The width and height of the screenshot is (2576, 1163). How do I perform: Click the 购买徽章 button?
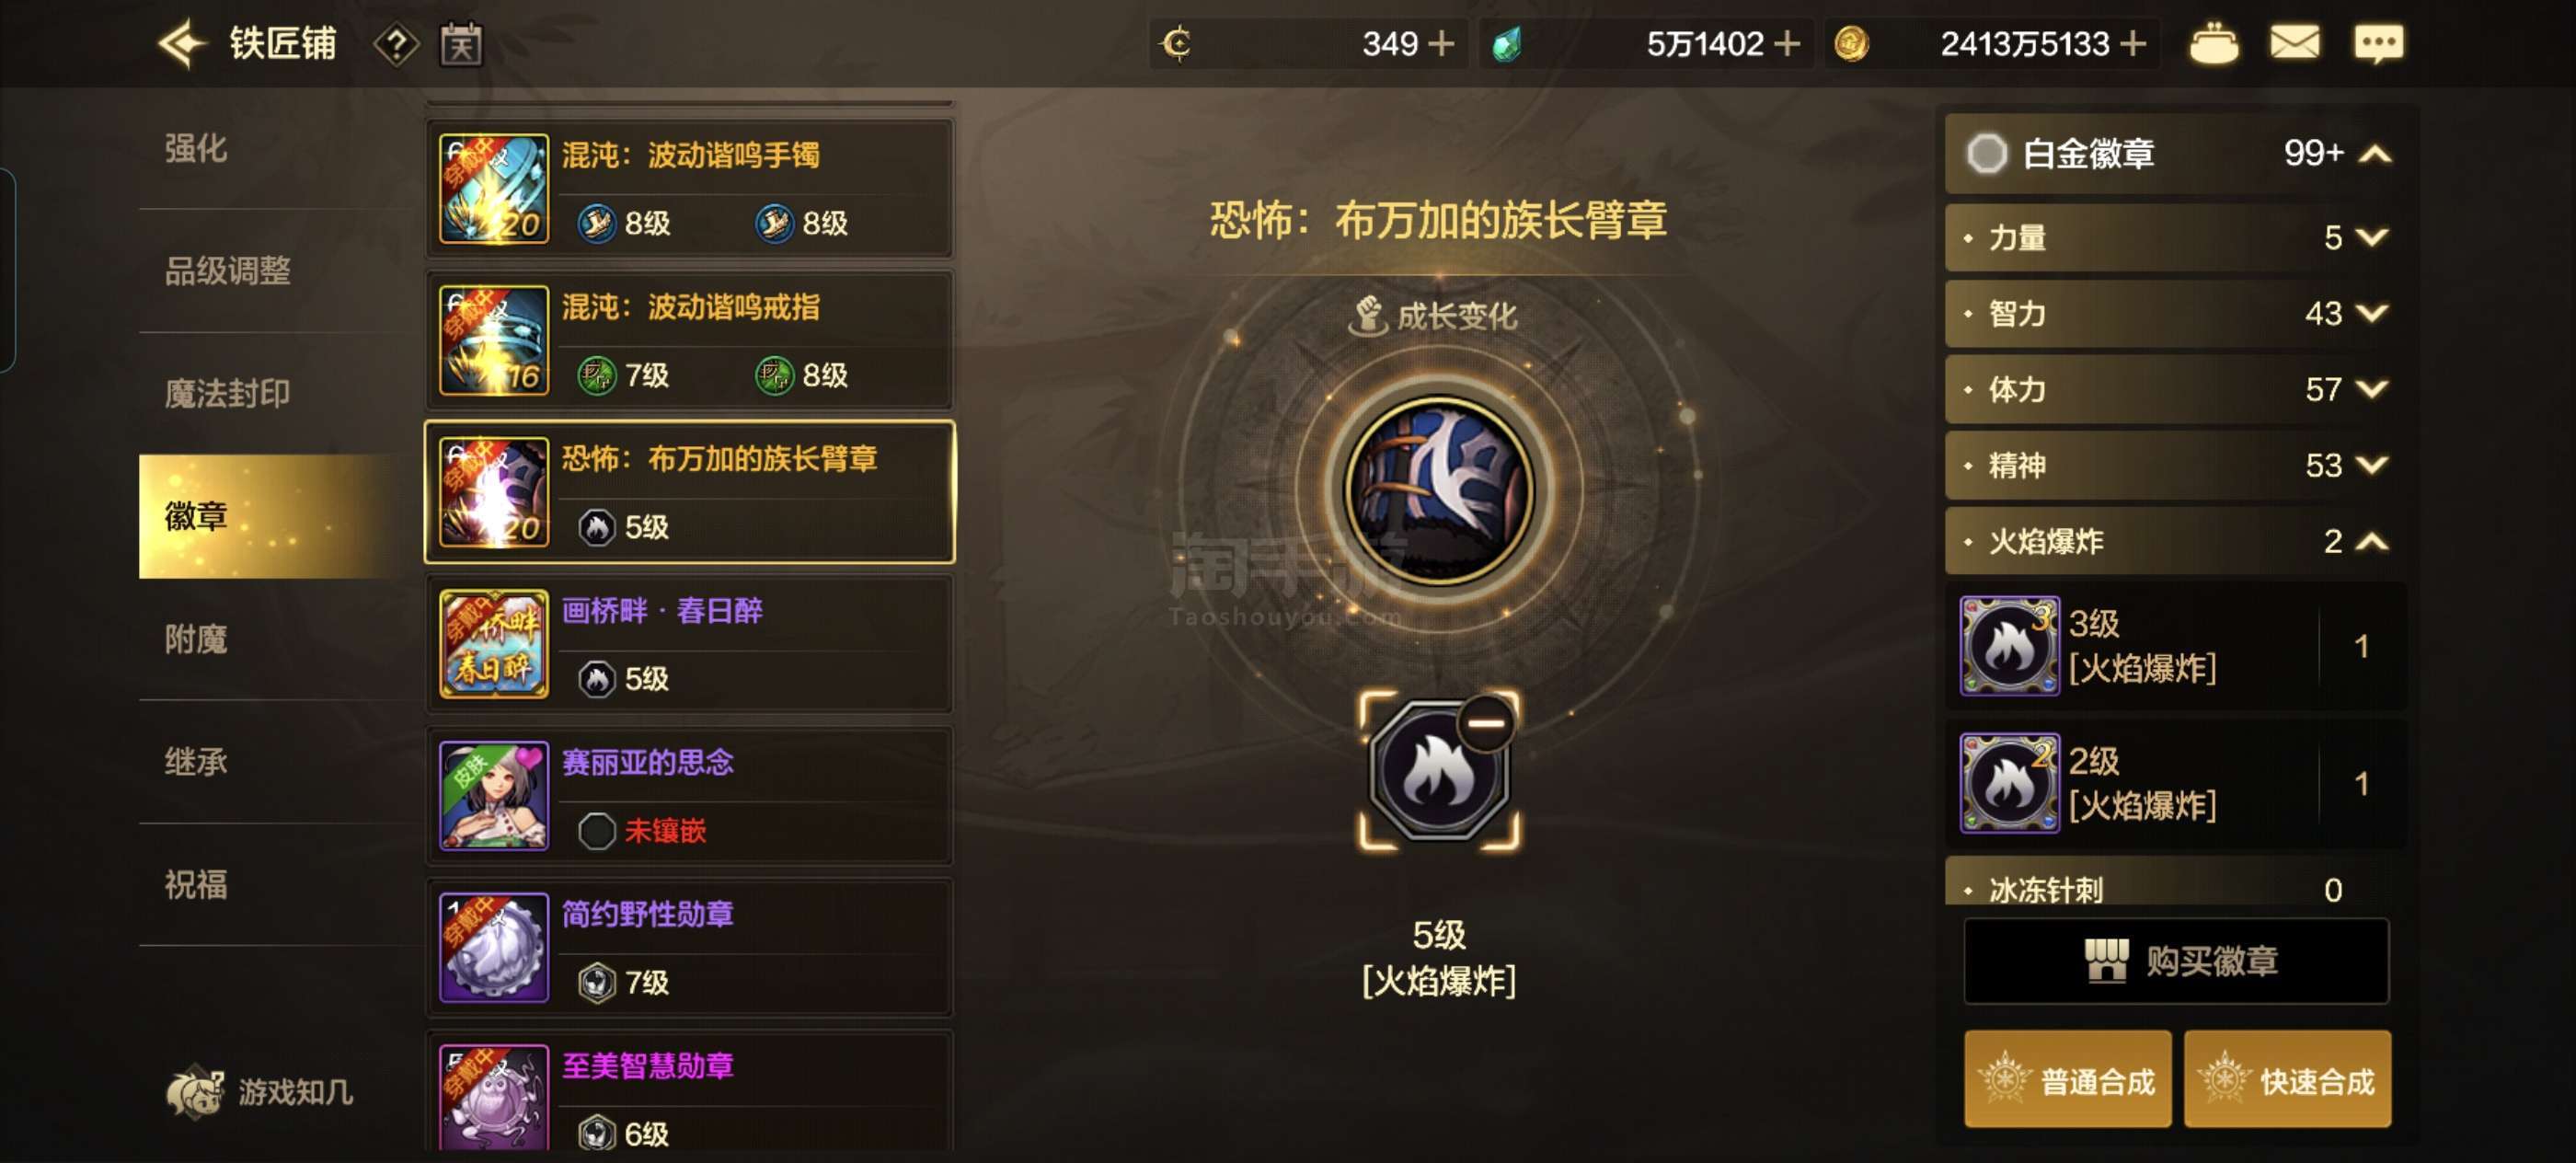point(2176,961)
